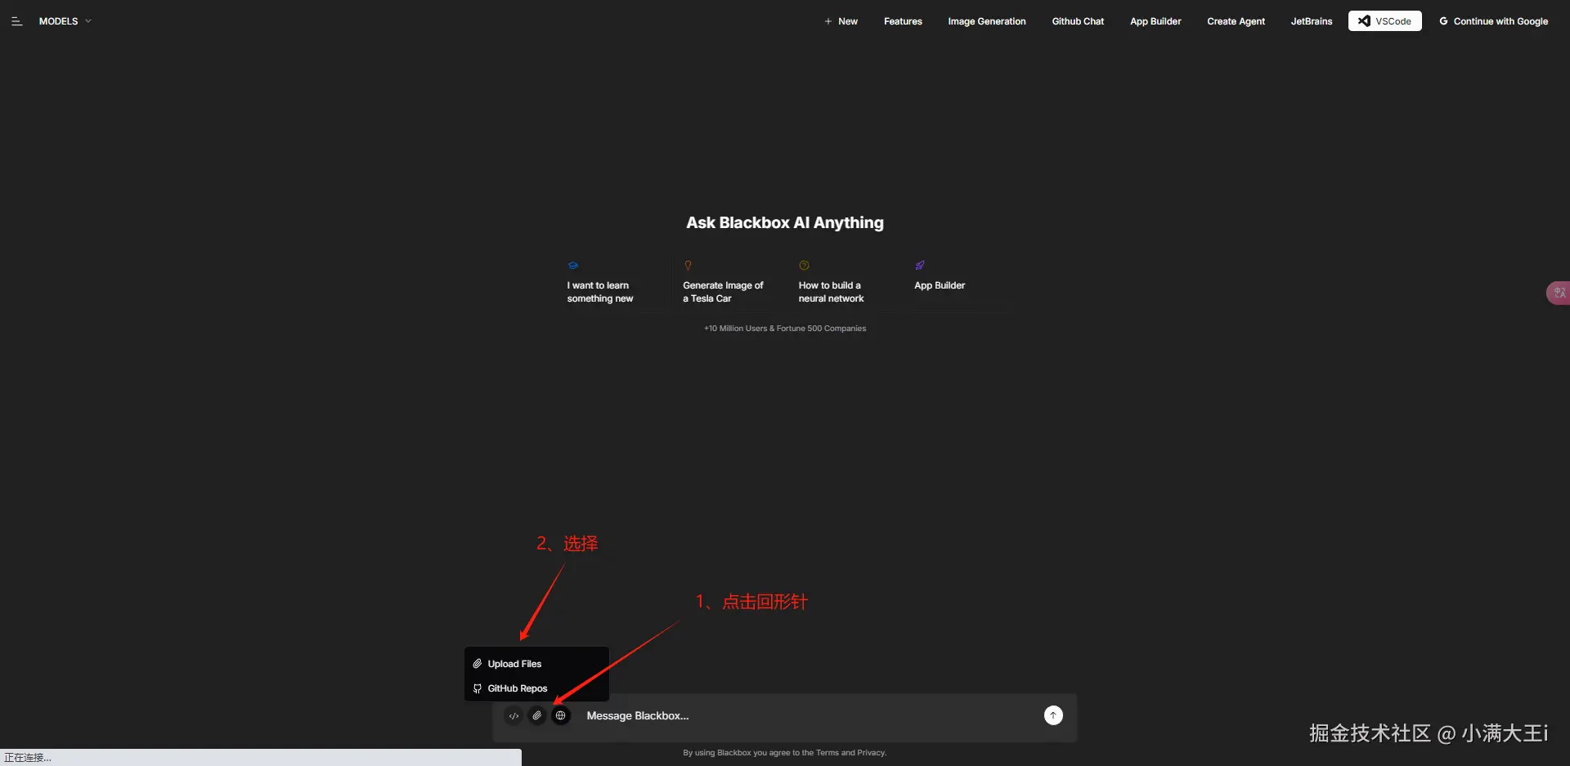Start a New chat
The image size is (1570, 766).
[841, 21]
